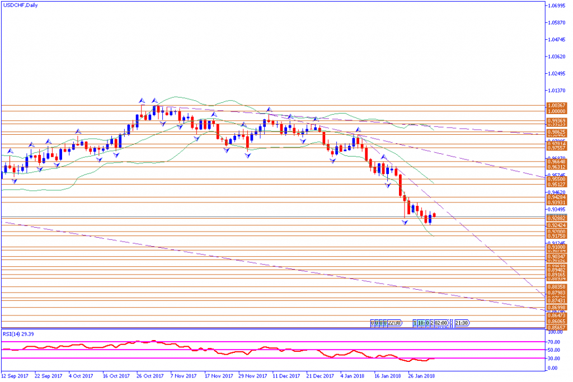The image size is (573, 382).
Task: Select the 0.95500 price level label
Action: 556,180
